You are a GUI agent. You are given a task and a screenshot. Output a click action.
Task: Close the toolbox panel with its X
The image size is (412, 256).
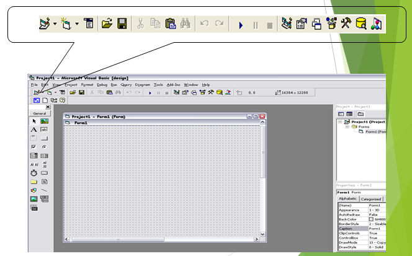point(48,107)
